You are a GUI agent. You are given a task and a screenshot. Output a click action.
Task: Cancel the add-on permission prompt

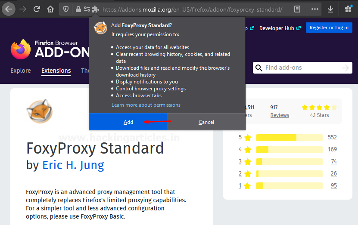pos(206,122)
